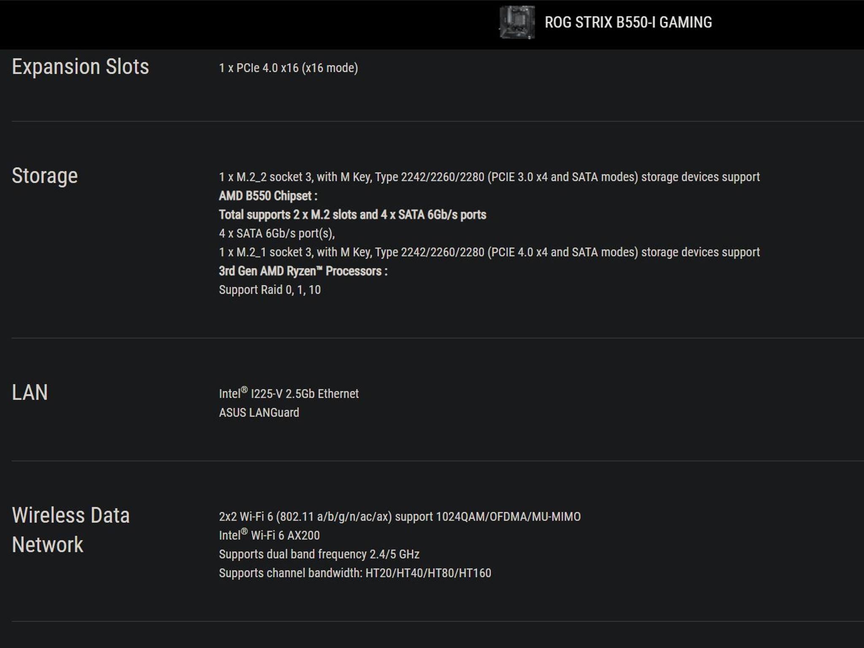Click the dual band frequency 2.4/5 GHz line
This screenshot has height=648, width=864.
click(x=319, y=554)
